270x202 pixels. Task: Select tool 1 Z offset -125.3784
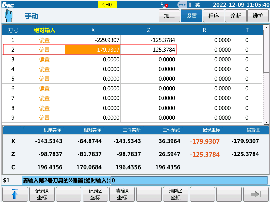(149, 40)
